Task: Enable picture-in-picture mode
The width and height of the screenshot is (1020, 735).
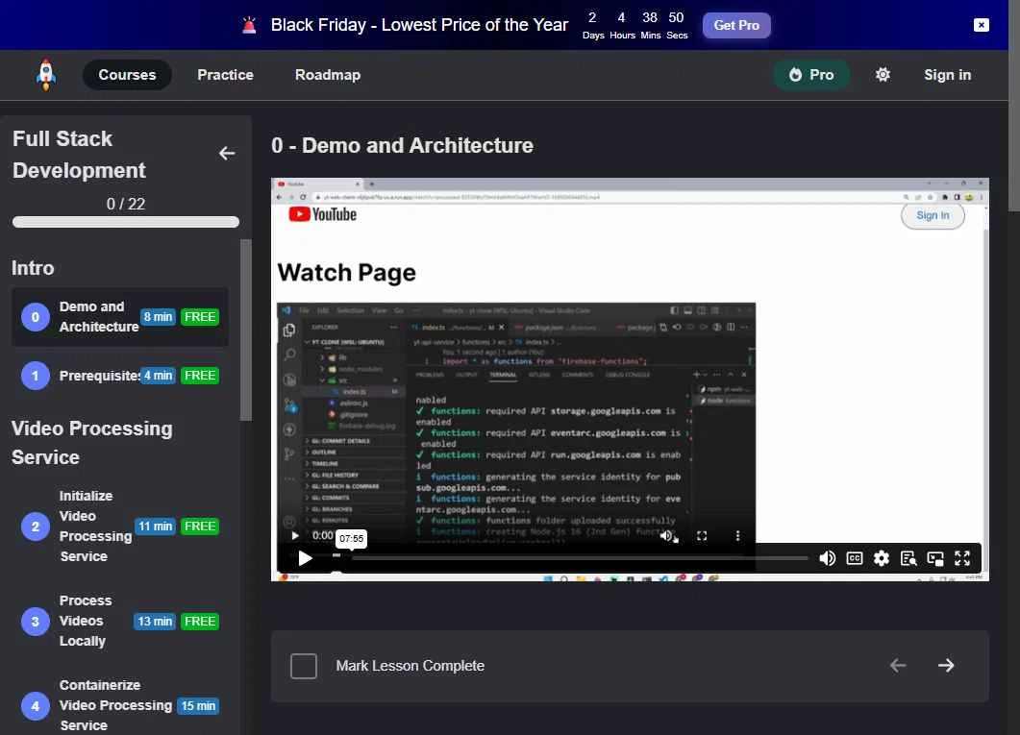Action: pyautogui.click(x=935, y=558)
